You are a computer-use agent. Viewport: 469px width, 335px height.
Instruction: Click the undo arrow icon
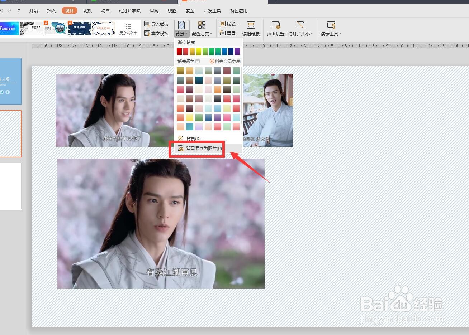pyautogui.click(x=2, y=10)
